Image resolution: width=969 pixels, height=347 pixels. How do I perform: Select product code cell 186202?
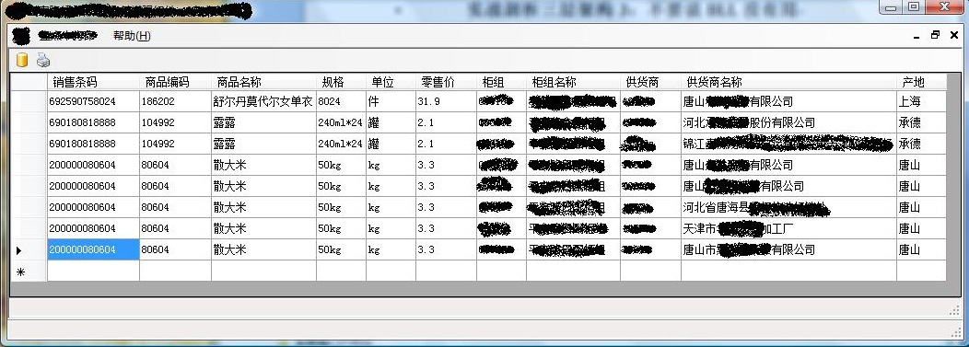(x=176, y=101)
